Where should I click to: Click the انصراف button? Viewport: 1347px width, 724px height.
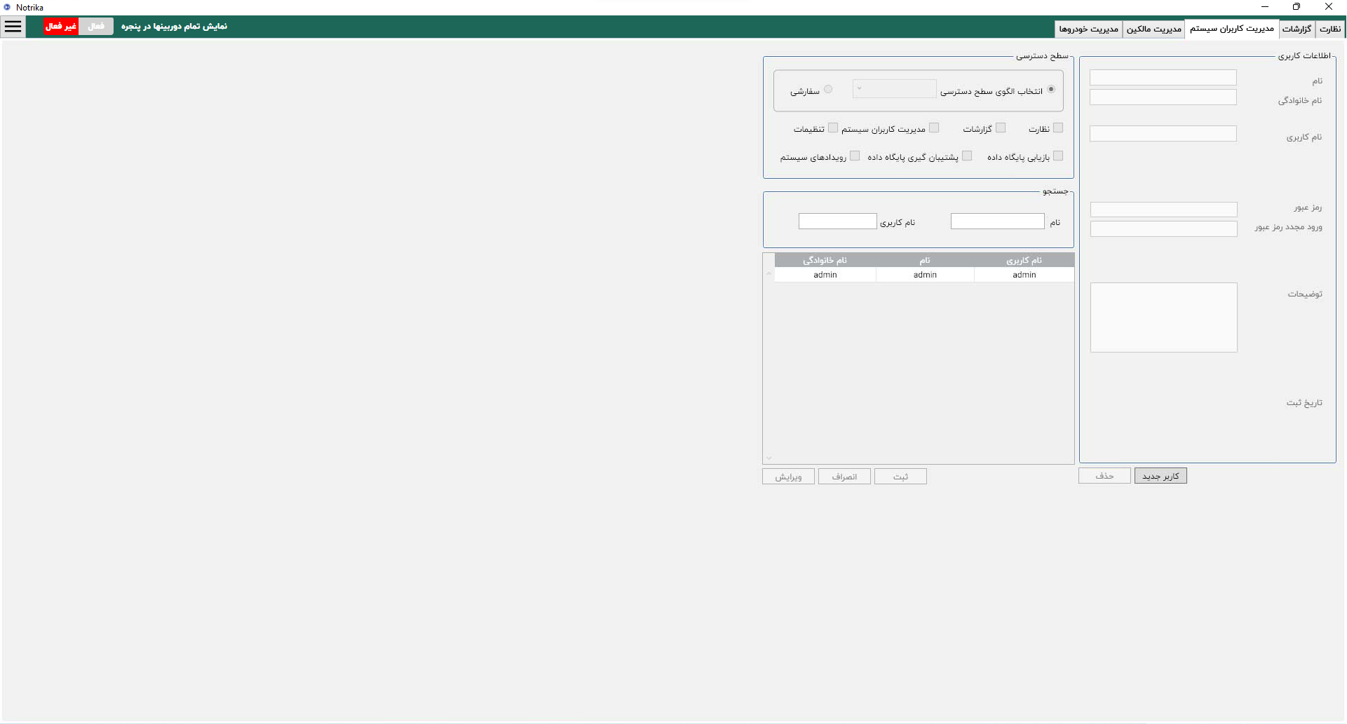[x=844, y=477]
